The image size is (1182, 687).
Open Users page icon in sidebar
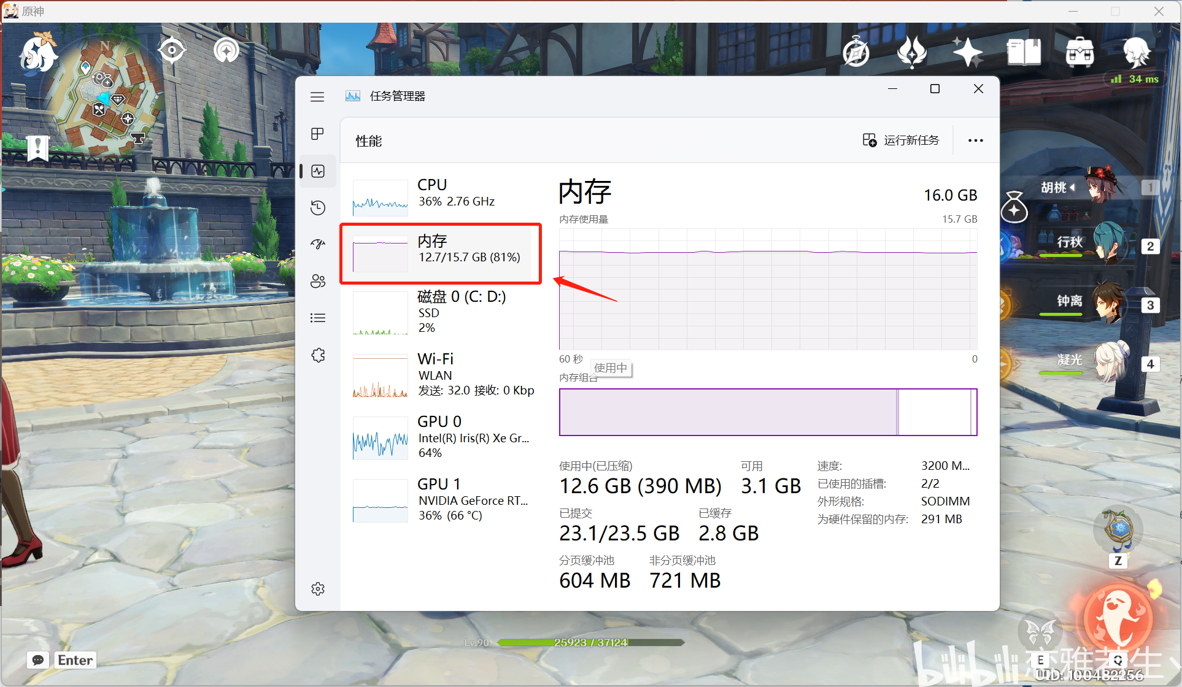coord(318,281)
